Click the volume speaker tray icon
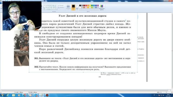This screenshot has height=97, width=173. tap(163, 95)
